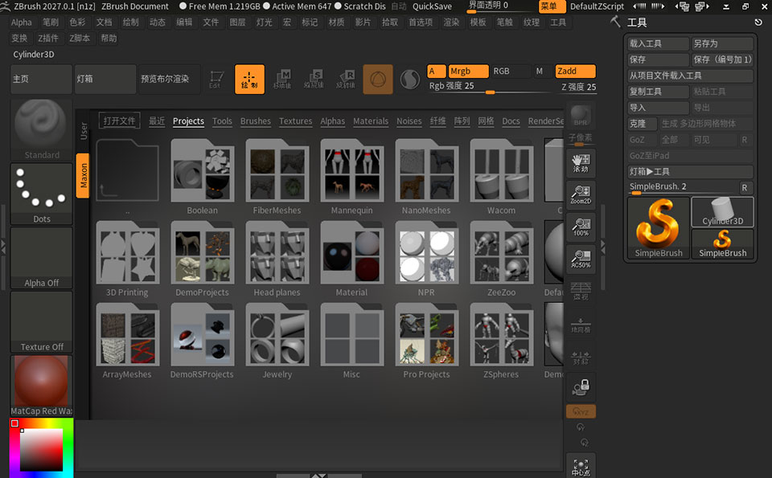Adjust the Rgb 强度 intensity slider
The width and height of the screenshot is (772, 478).
click(491, 87)
